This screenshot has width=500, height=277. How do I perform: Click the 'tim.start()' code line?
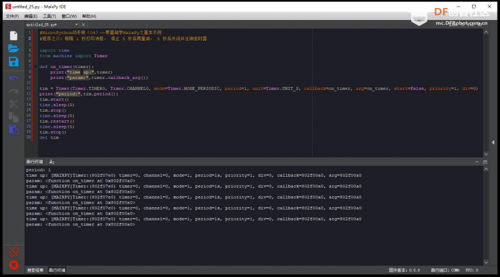(54, 100)
